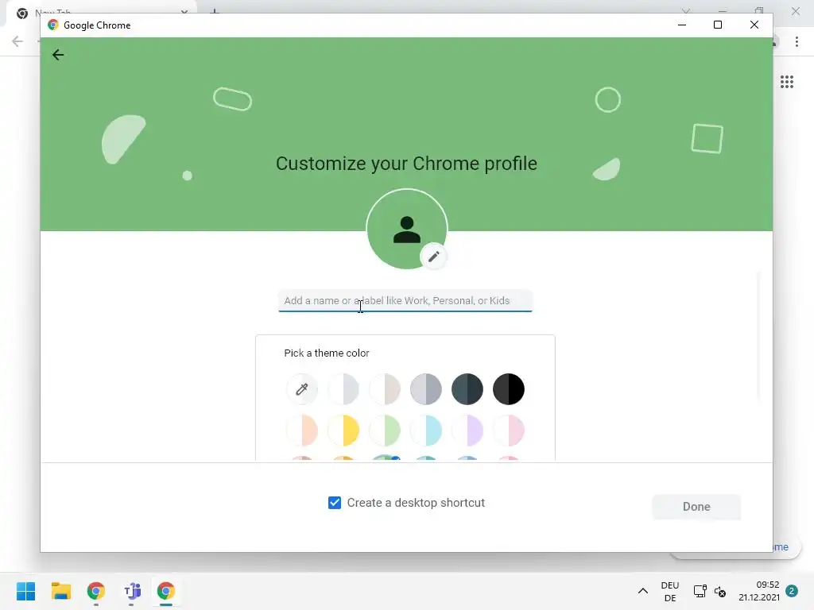This screenshot has height=610, width=814.
Task: Click the profile name input field
Action: pyautogui.click(x=405, y=301)
